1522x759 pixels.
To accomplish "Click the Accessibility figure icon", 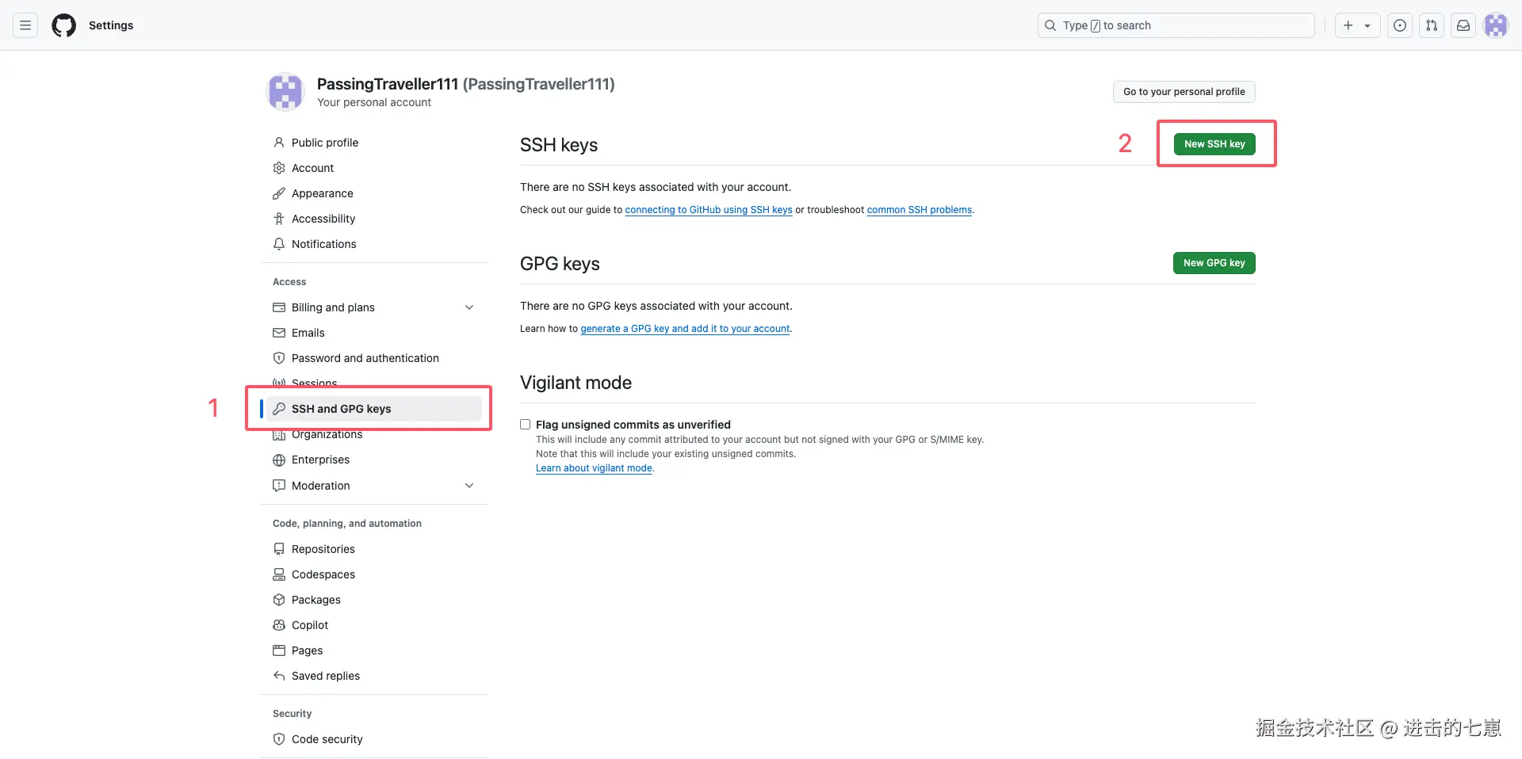I will pyautogui.click(x=279, y=219).
